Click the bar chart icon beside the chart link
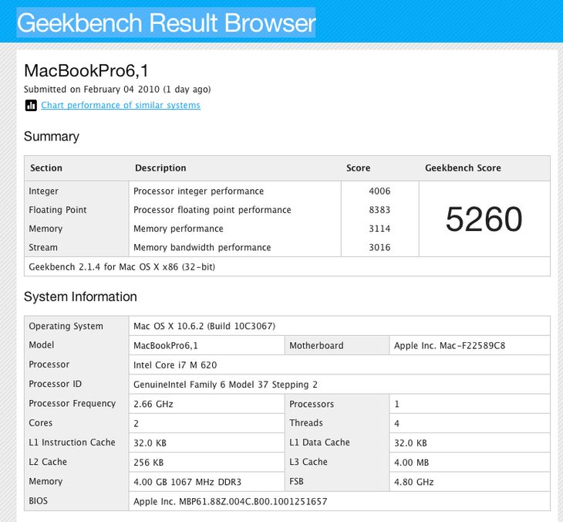563x522 pixels. click(31, 105)
